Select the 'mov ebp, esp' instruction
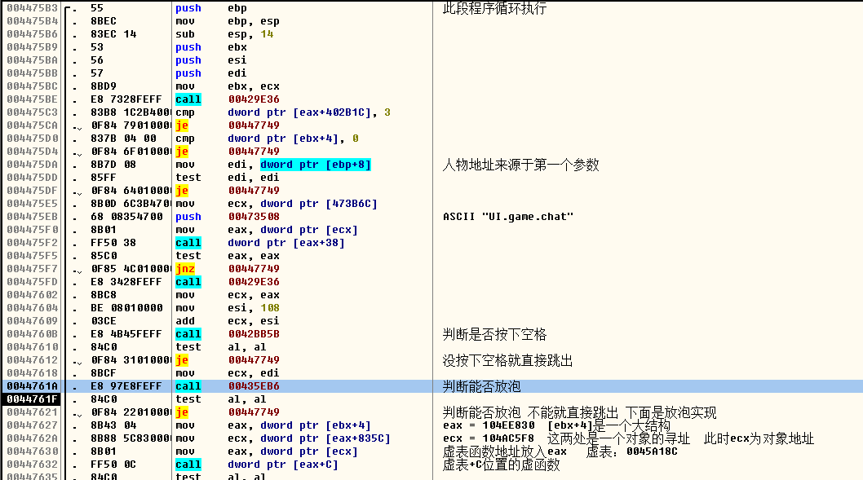 click(x=228, y=21)
